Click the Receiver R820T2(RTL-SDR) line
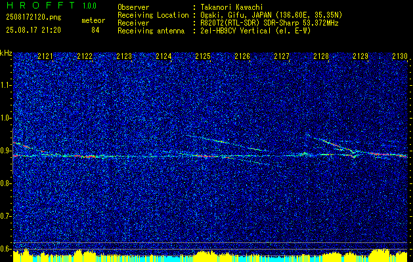The height and width of the screenshot is (262, 413). pos(269,23)
